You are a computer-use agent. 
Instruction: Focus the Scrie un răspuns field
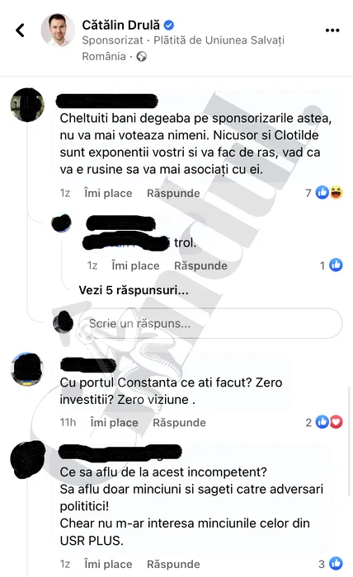point(210,323)
